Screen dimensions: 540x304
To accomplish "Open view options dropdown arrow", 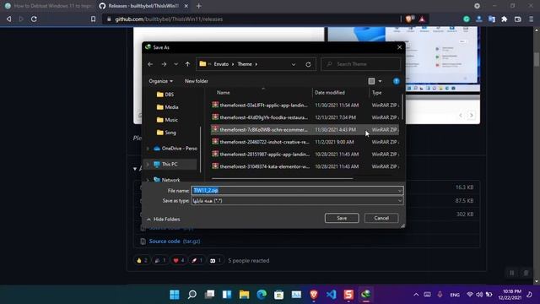I will coord(380,81).
